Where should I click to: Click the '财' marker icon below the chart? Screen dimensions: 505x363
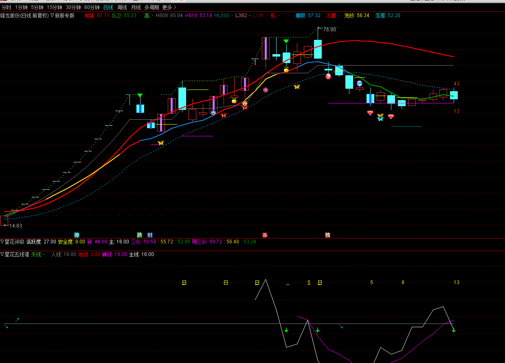coord(150,235)
